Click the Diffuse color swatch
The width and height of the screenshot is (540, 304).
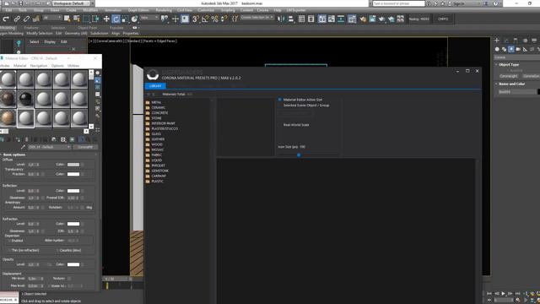click(73, 165)
